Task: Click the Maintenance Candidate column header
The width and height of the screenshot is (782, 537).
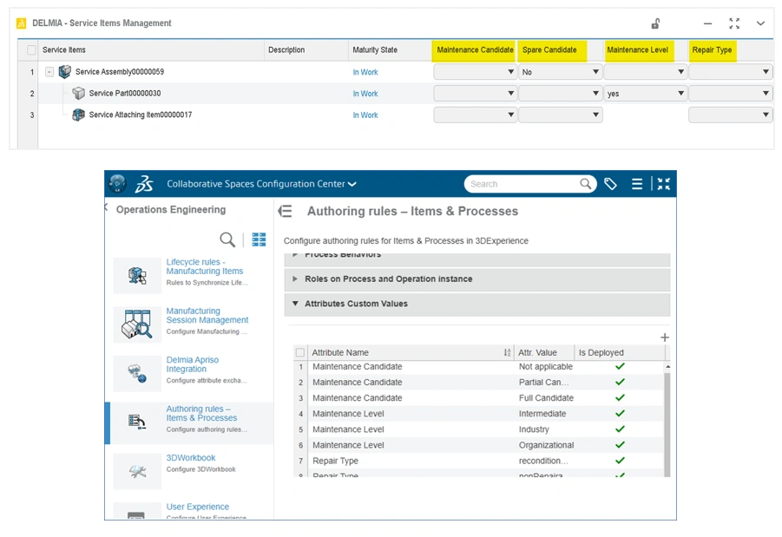Action: tap(475, 49)
